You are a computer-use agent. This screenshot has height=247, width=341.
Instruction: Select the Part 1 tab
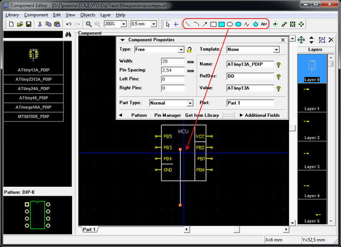[90, 230]
